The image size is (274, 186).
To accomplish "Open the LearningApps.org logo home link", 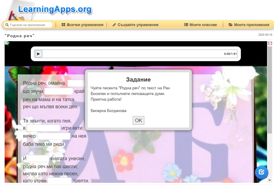I will click(x=55, y=10).
